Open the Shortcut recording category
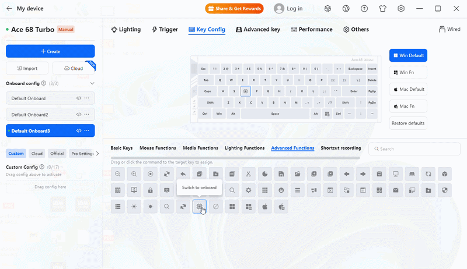Image resolution: width=467 pixels, height=269 pixels. [x=341, y=148]
